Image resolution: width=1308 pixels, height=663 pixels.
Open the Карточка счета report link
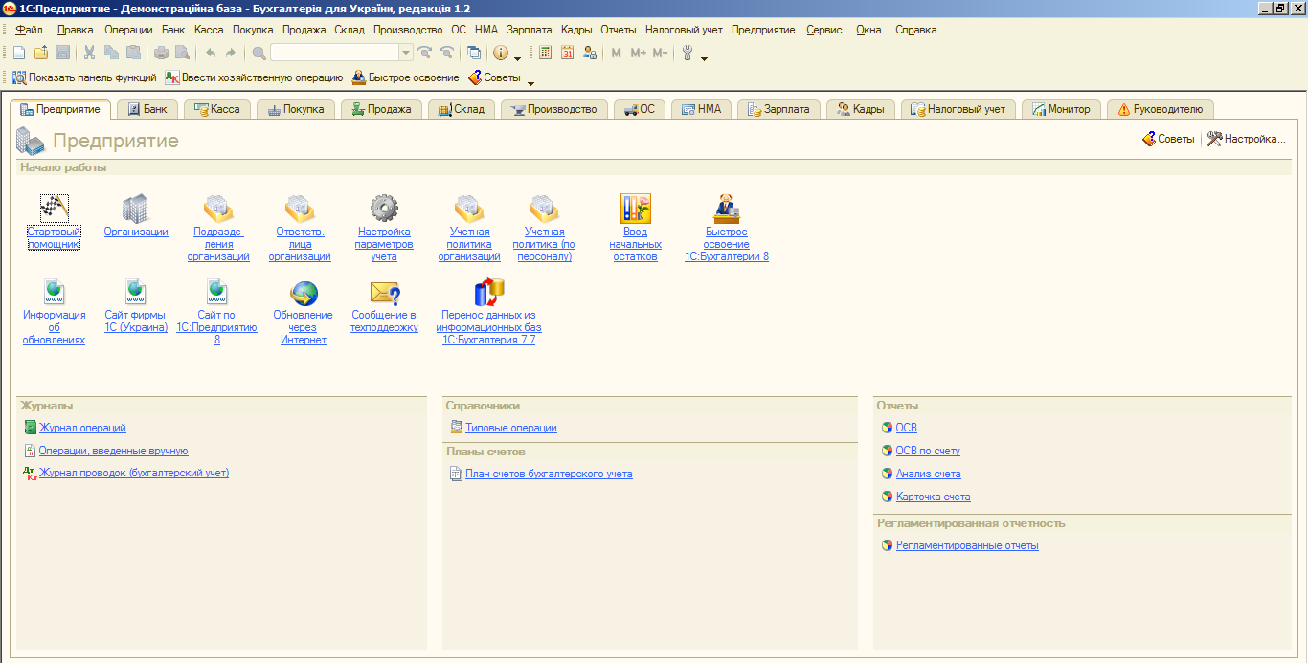933,497
